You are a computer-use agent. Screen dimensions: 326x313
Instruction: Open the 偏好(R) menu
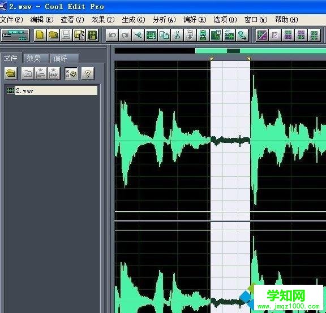click(195, 20)
